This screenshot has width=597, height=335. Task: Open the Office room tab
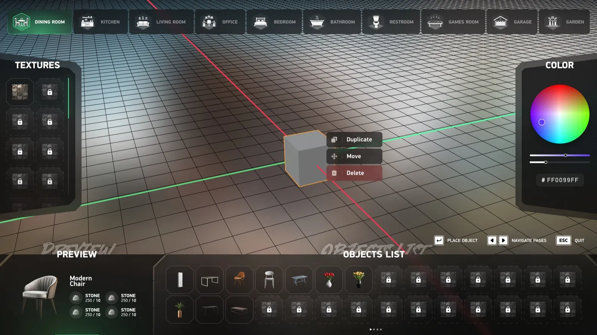click(x=220, y=22)
